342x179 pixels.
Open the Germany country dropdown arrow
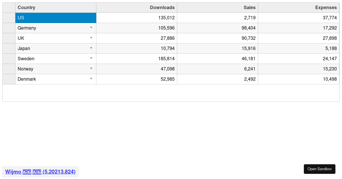[91, 28]
